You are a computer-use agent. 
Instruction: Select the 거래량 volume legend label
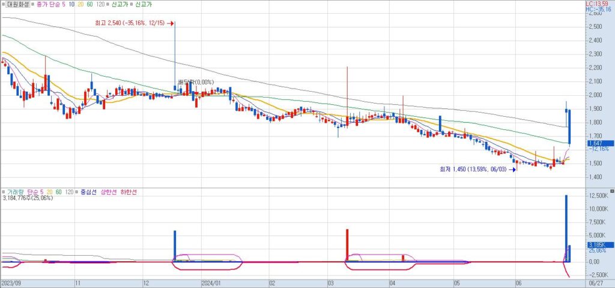[14, 192]
